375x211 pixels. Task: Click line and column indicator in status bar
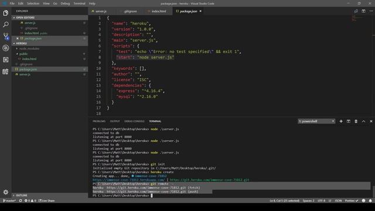[284, 200]
